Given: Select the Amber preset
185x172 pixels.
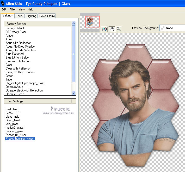Looking at the screenshot, I should click(x=10, y=36).
